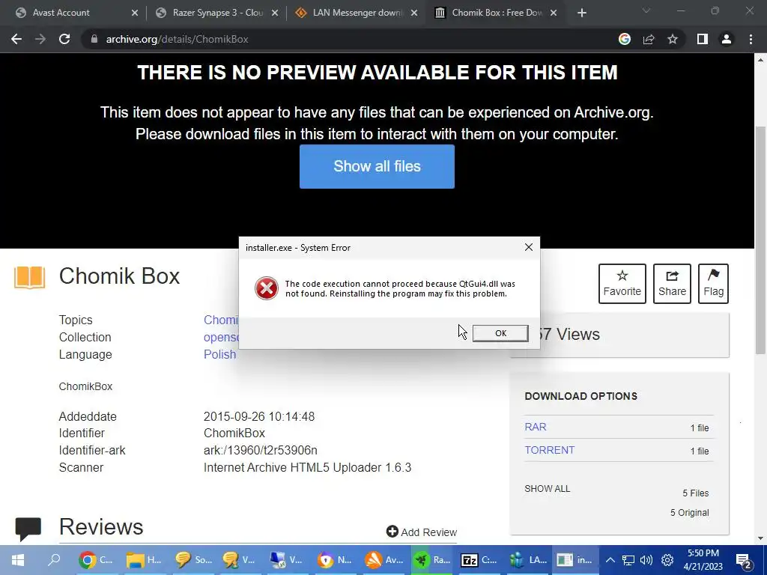Click the settings gear tray icon
Viewport: 767px width, 575px height.
tap(667, 560)
